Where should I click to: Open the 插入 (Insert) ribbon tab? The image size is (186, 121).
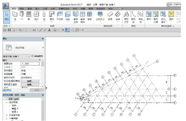tap(37, 9)
